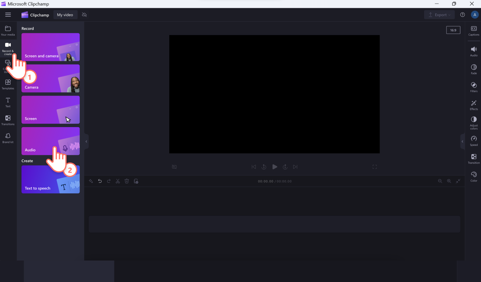Open the Audio property panel
Image resolution: width=481 pixels, height=282 pixels.
[x=474, y=51]
